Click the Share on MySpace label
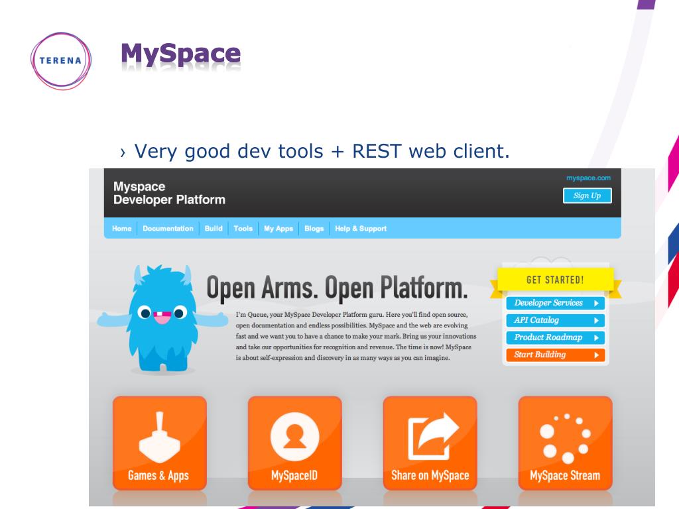 [430, 476]
